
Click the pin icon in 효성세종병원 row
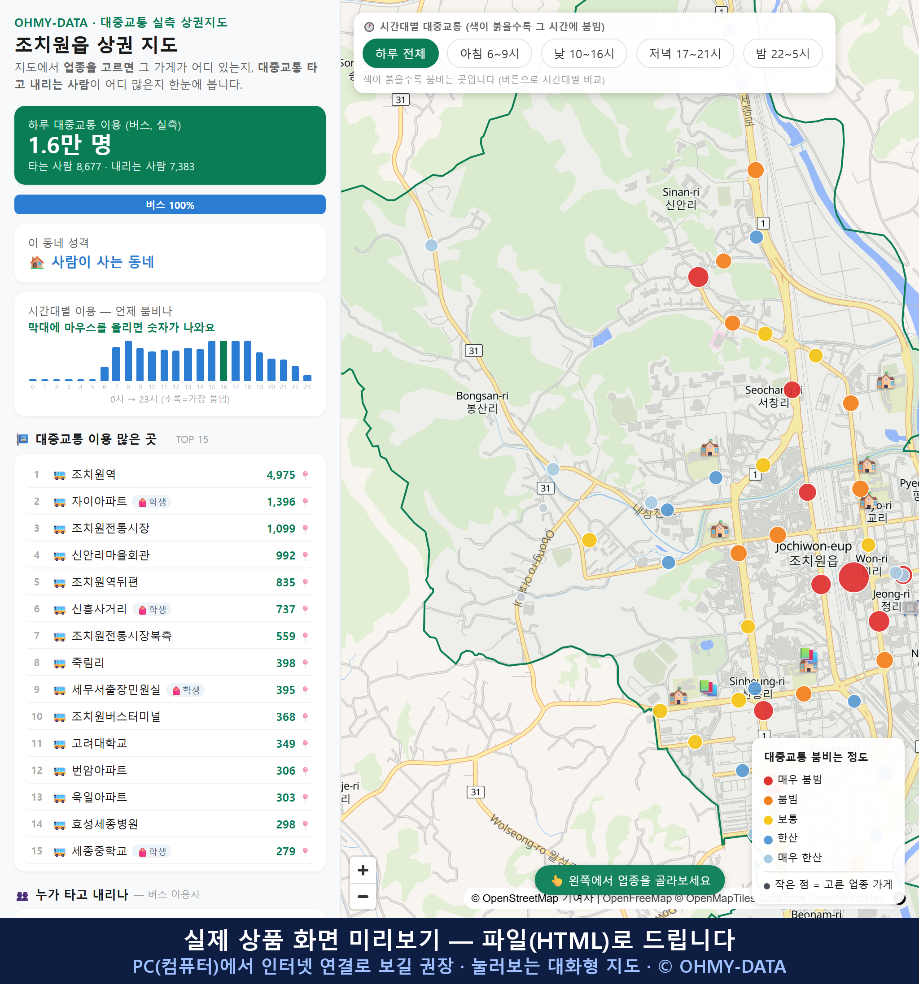pos(305,824)
